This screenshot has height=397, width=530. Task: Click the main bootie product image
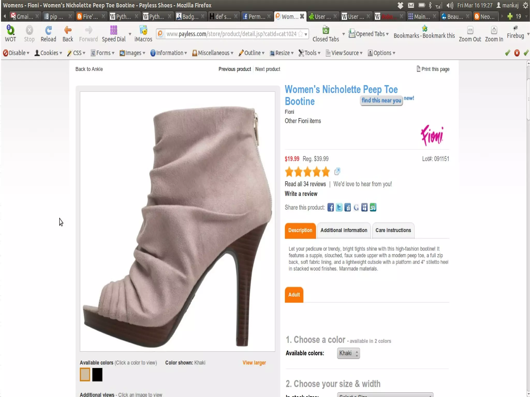click(177, 221)
